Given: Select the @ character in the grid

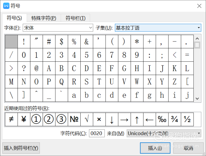Looking at the screenshot, I should (x=36, y=68).
